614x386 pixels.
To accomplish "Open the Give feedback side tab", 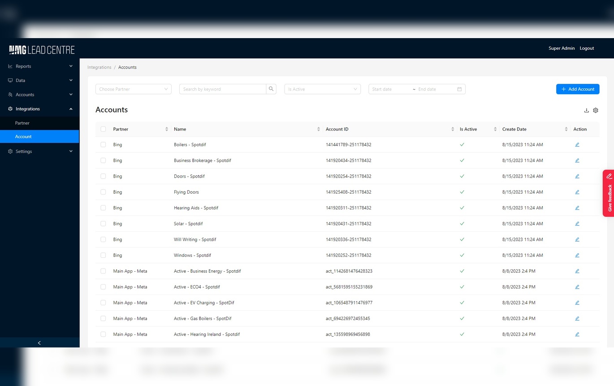I will pos(609,193).
